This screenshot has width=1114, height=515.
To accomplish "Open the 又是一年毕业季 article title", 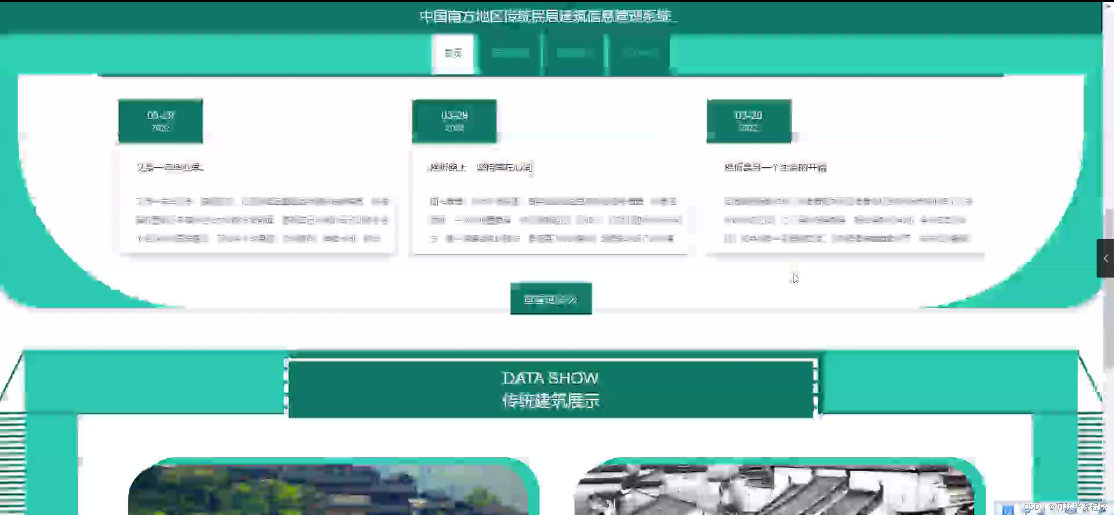I will tap(169, 167).
